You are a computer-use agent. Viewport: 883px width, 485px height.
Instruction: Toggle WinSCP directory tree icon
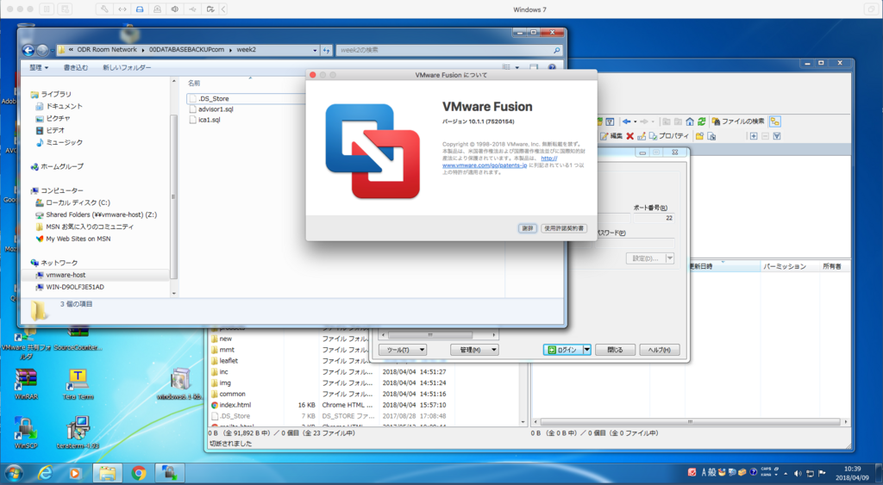(x=775, y=121)
